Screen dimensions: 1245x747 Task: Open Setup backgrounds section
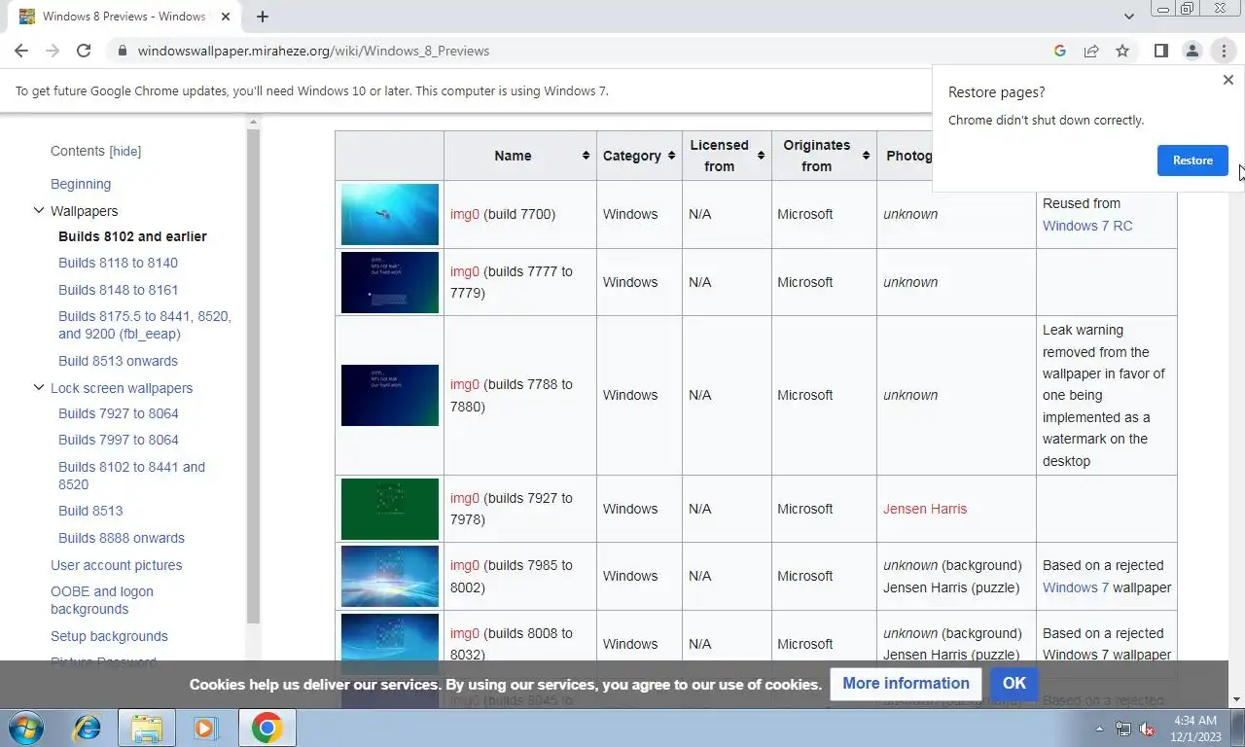pos(109,636)
